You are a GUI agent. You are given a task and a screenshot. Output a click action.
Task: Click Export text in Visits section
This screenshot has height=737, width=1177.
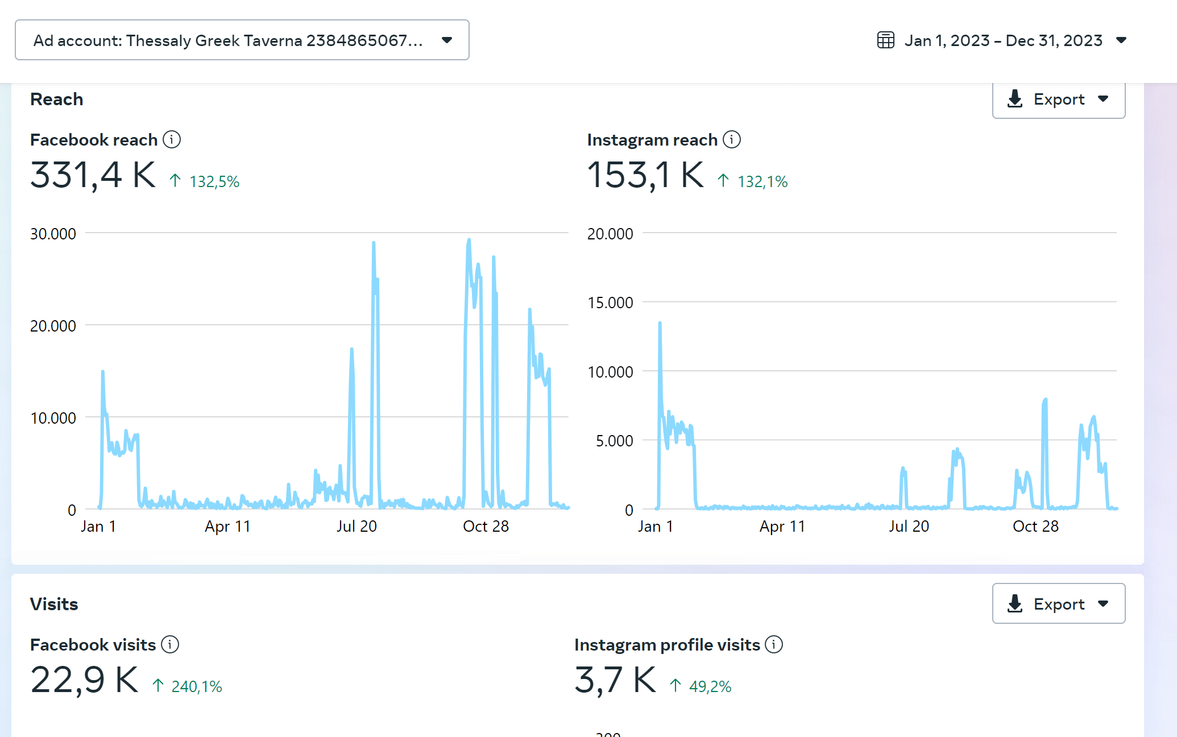(x=1059, y=604)
